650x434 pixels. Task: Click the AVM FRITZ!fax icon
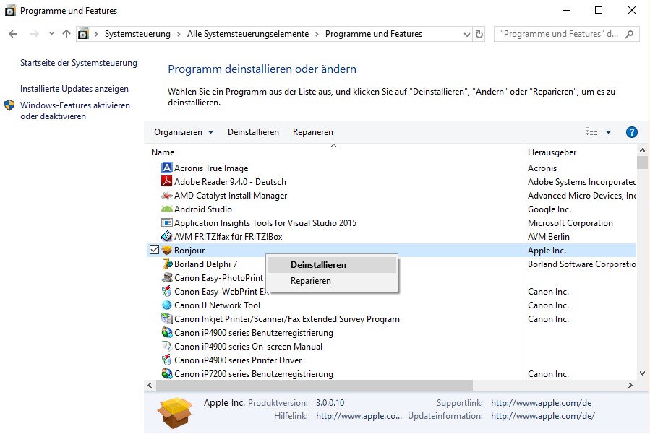point(166,236)
